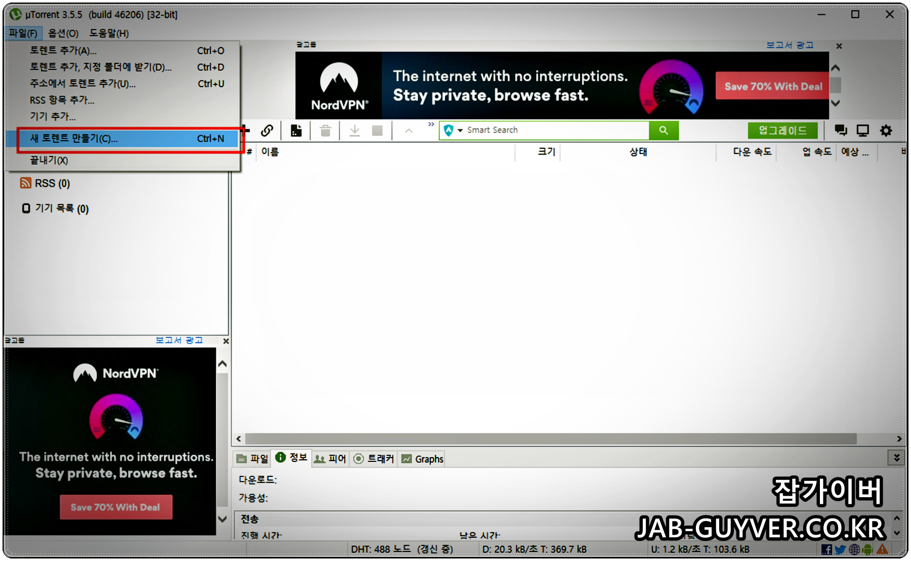Click the Twitter bird icon in status bar

pyautogui.click(x=840, y=549)
